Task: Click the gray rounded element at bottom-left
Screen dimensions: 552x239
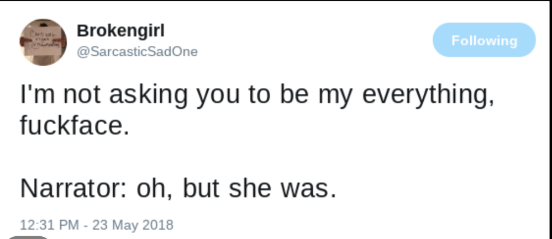Action: pyautogui.click(x=29, y=237)
